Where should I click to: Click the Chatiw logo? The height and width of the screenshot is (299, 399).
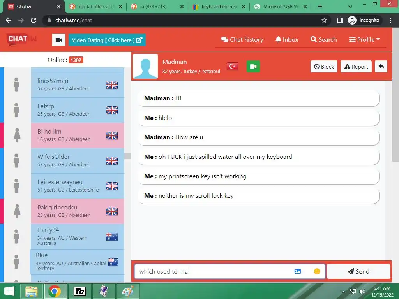pos(22,39)
